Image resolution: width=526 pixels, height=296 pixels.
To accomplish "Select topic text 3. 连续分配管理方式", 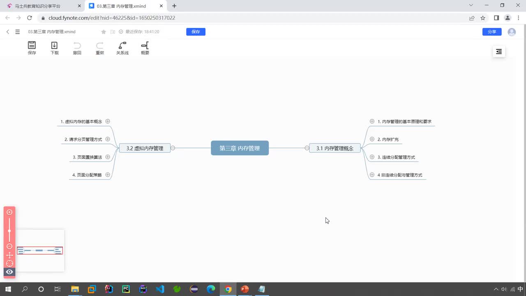I will (396, 157).
